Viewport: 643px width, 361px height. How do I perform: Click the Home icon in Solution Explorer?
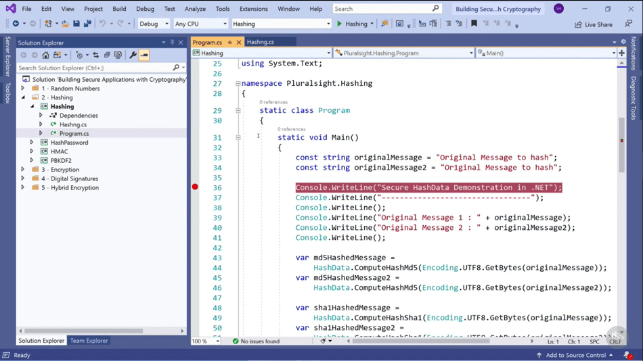click(x=45, y=55)
